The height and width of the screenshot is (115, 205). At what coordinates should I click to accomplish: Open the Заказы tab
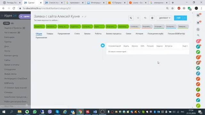coord(87,34)
